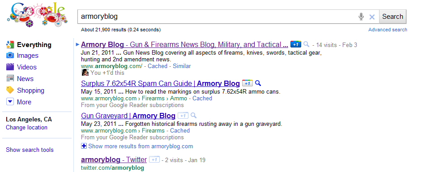Select the Images search category

(x=27, y=56)
